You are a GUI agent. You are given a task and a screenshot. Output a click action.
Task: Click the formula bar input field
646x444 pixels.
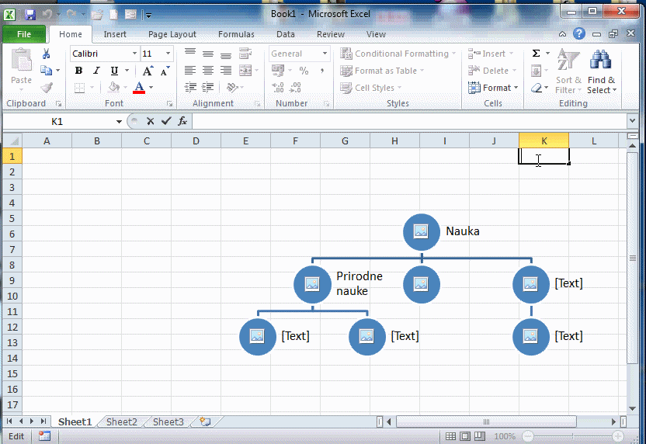[x=404, y=121]
